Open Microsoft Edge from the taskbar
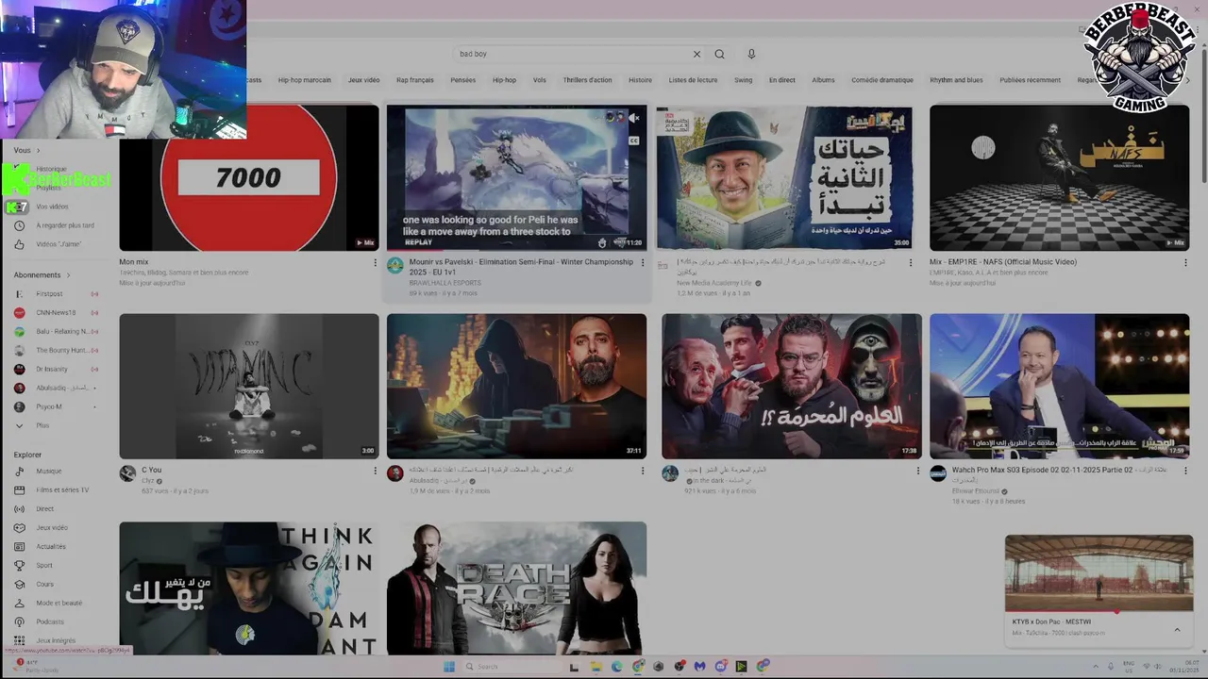 coord(616,667)
